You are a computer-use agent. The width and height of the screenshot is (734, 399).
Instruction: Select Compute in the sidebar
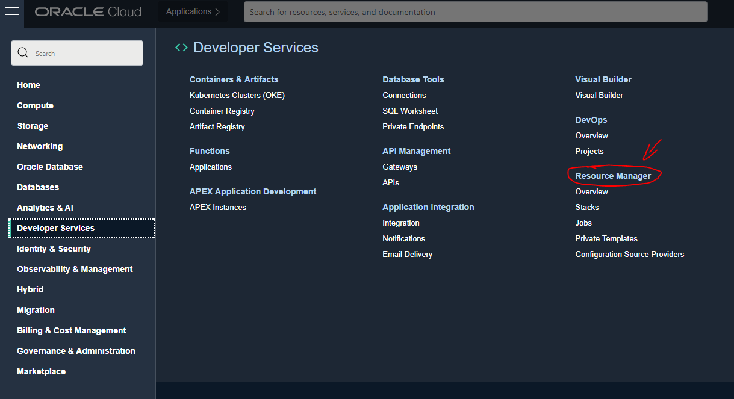(35, 105)
